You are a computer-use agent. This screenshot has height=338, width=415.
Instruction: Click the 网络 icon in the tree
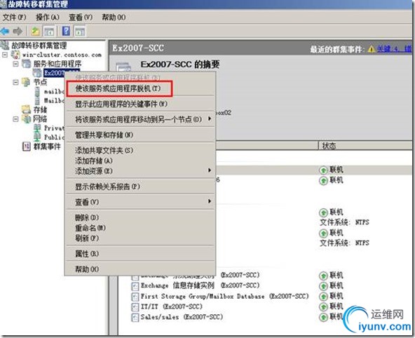pos(26,119)
